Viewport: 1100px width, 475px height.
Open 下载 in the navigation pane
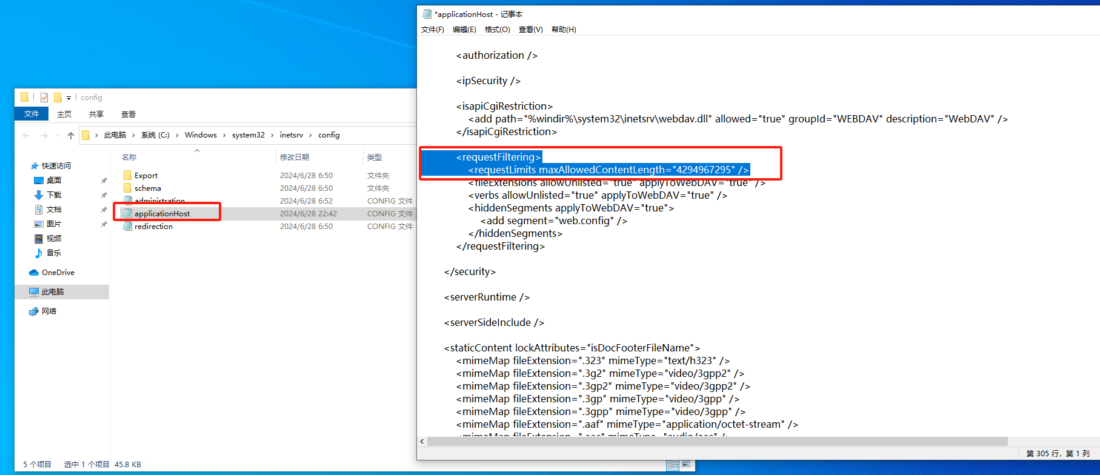[54, 194]
